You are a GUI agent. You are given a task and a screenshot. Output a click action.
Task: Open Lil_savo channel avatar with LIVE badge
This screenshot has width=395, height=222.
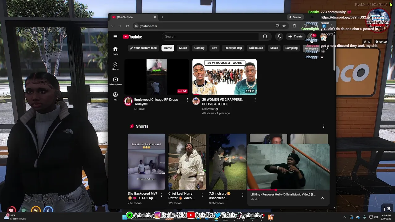(128, 101)
